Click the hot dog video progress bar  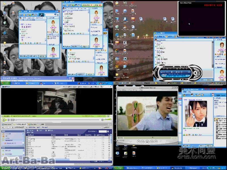[x=147, y=138]
